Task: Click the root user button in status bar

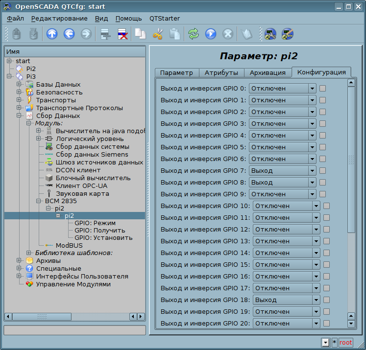Action: (x=346, y=342)
